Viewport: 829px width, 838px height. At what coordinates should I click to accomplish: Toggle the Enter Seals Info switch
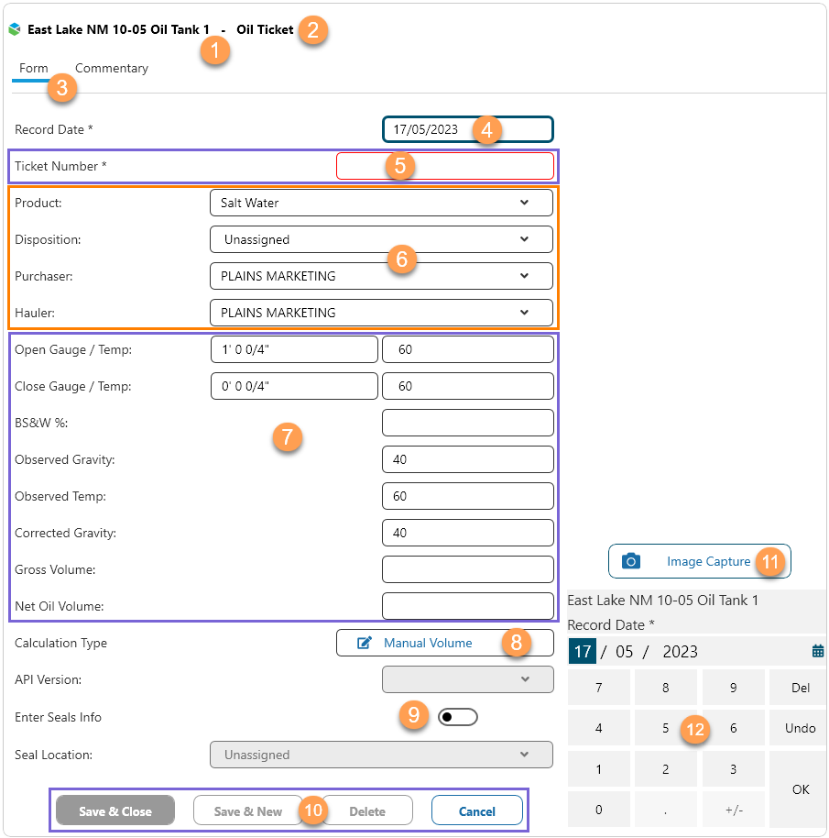tap(458, 717)
